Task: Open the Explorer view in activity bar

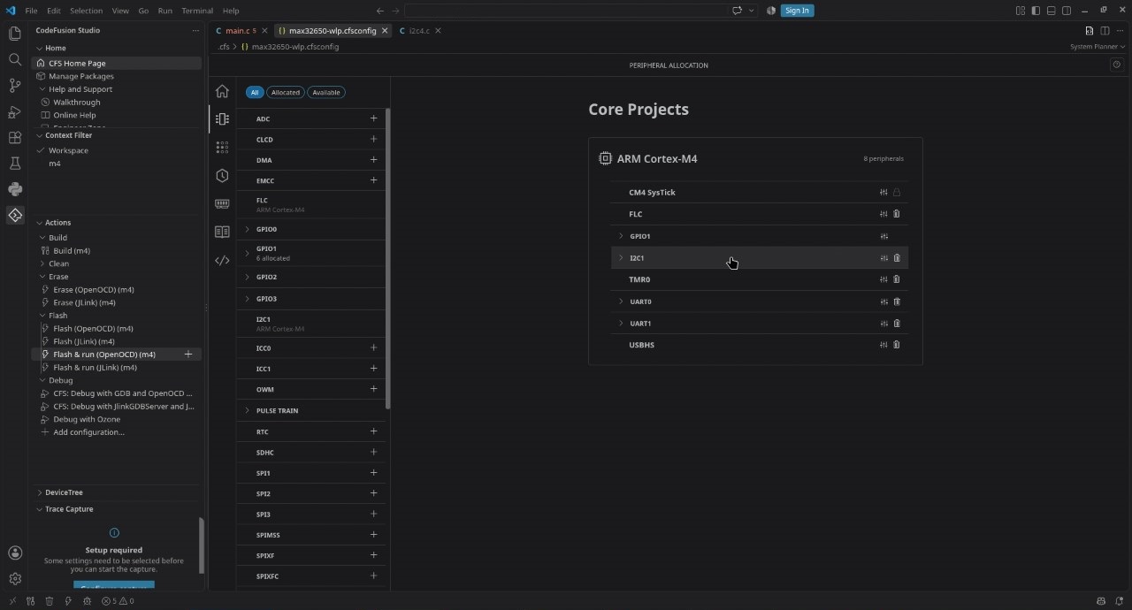Action: point(15,34)
